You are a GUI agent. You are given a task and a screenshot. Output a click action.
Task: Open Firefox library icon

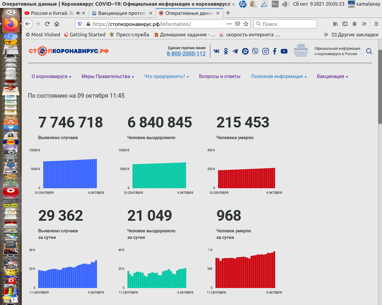335,24
